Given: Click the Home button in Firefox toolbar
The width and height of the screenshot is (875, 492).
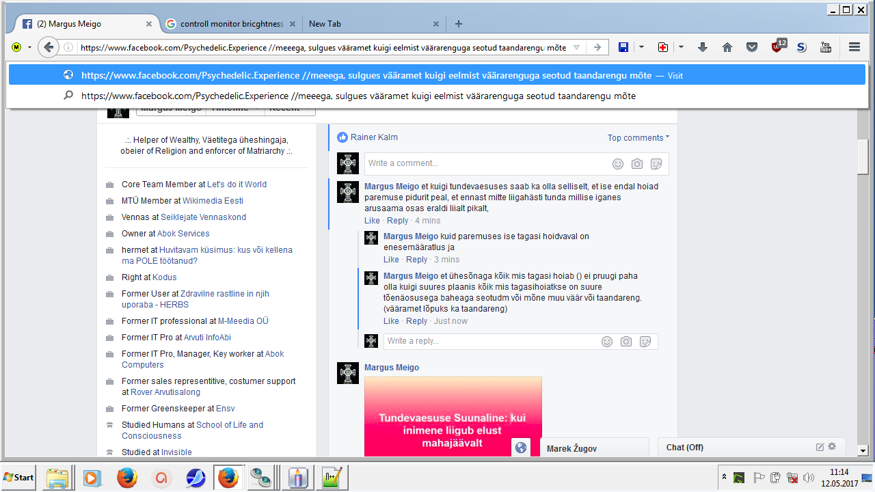Looking at the screenshot, I should pos(727,47).
